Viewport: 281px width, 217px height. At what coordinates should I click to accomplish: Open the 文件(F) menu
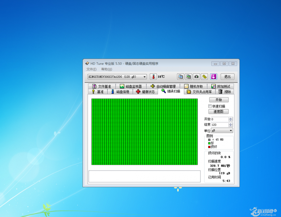(x=91, y=69)
